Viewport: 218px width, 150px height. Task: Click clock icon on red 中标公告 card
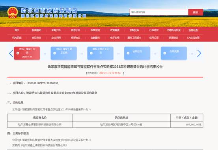[x=18, y=53]
